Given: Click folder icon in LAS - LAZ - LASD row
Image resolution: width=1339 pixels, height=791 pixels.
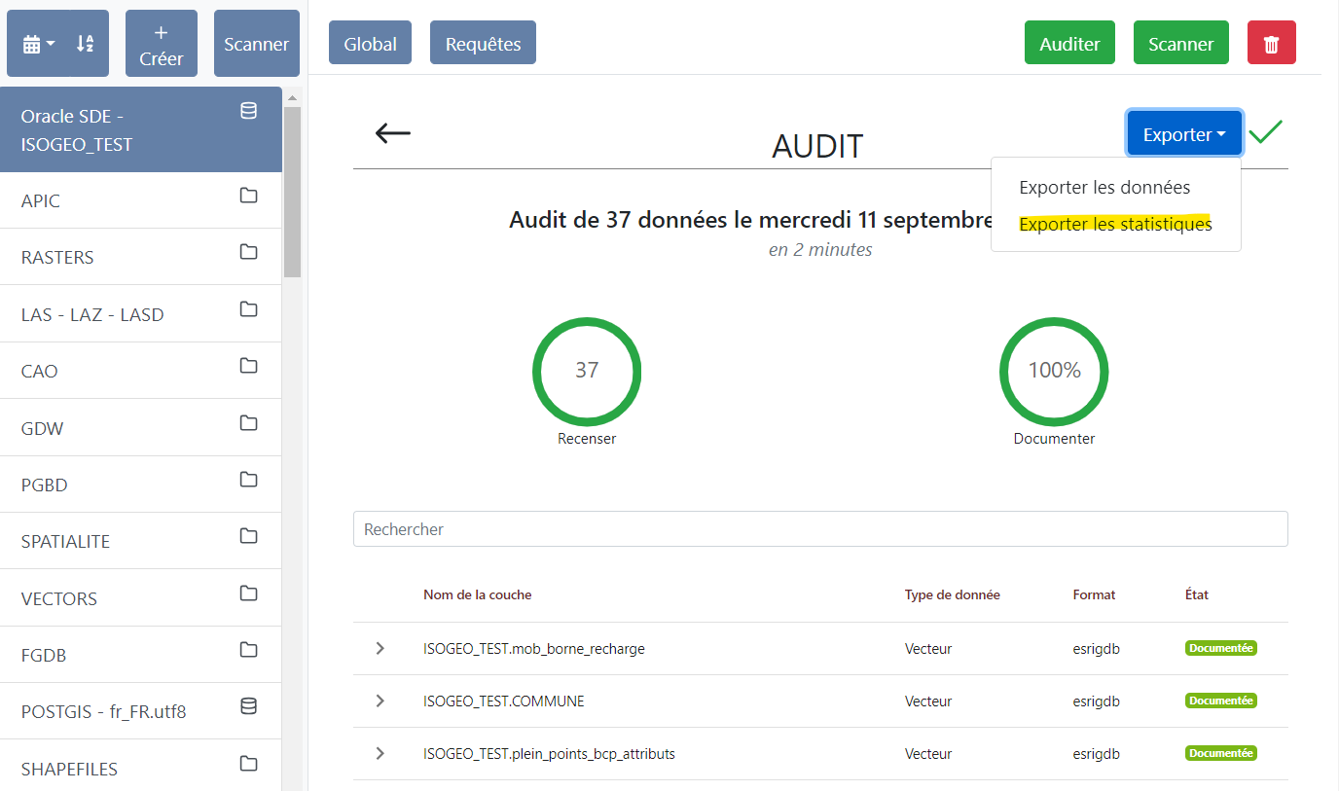Looking at the screenshot, I should click(x=248, y=309).
